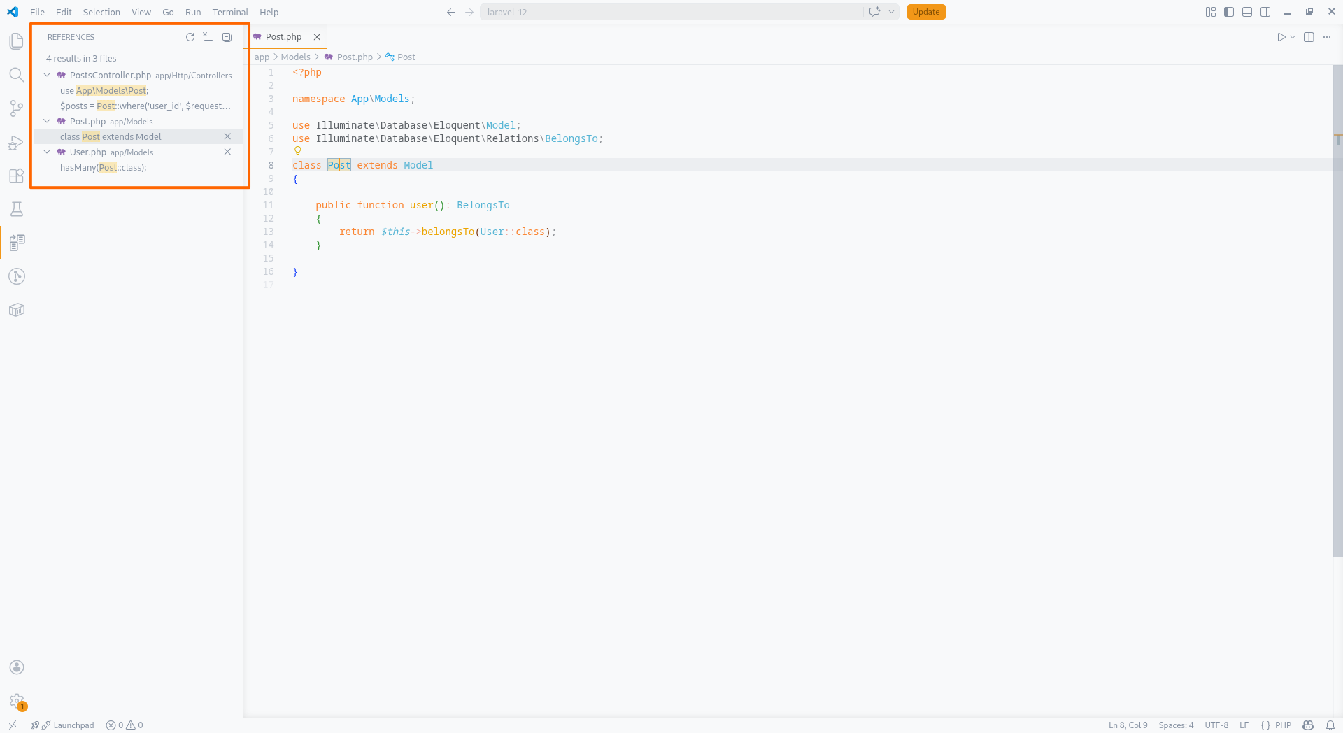Select the References view icon in activity bar
Screen dimensions: 1343x733
(17, 243)
